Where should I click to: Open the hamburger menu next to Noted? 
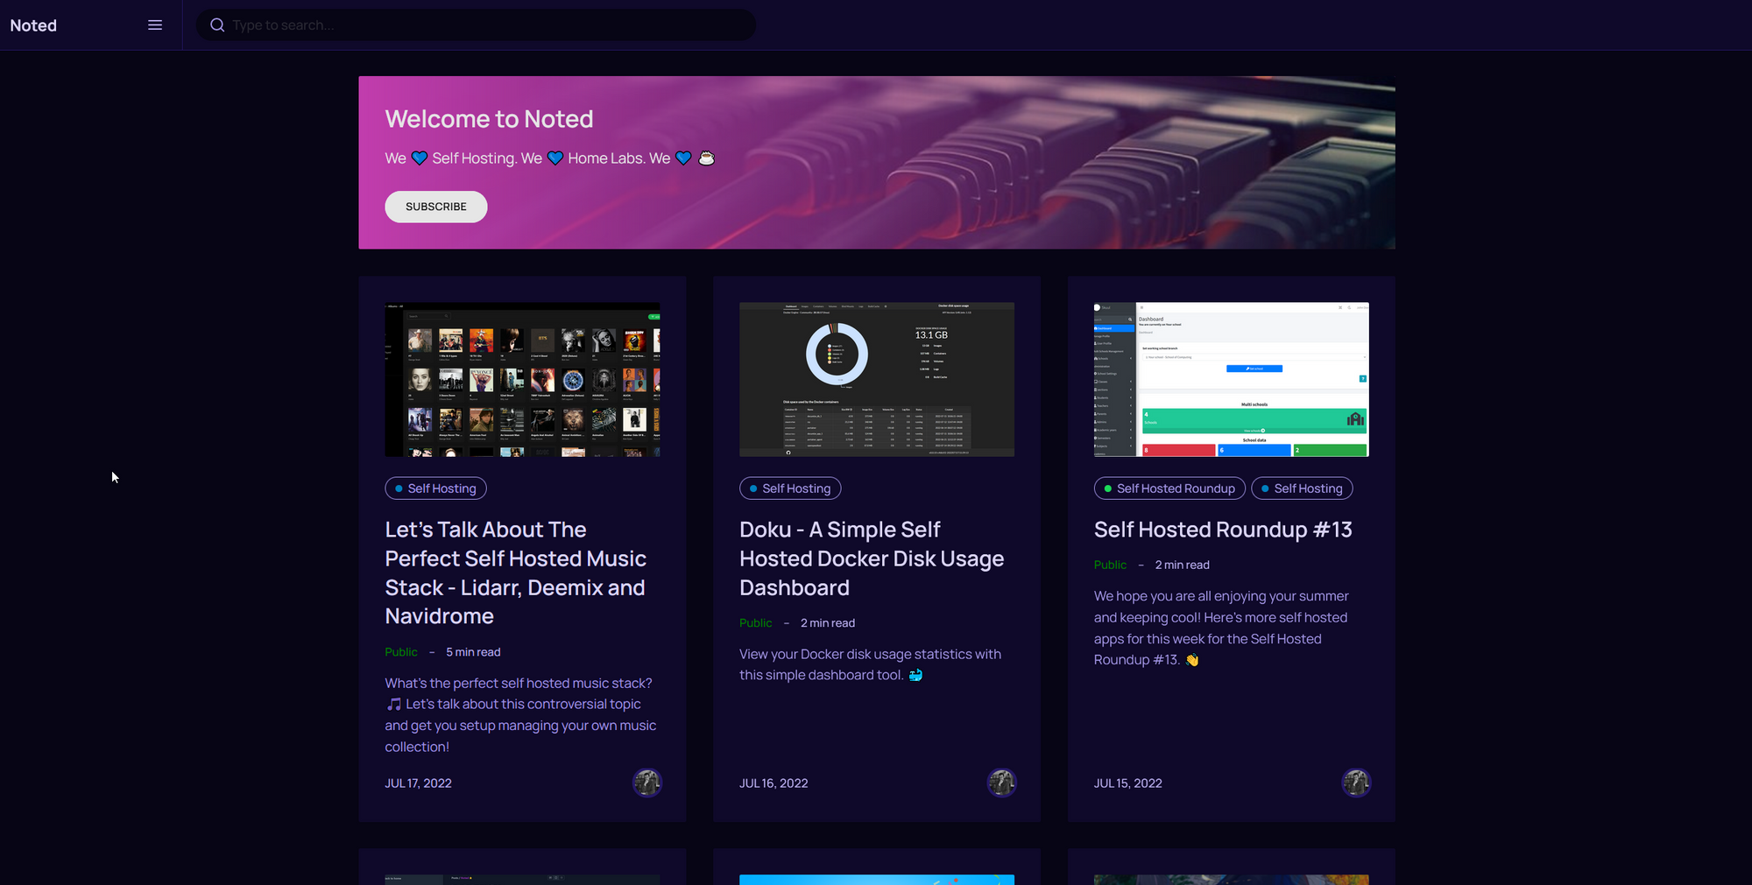(x=155, y=25)
